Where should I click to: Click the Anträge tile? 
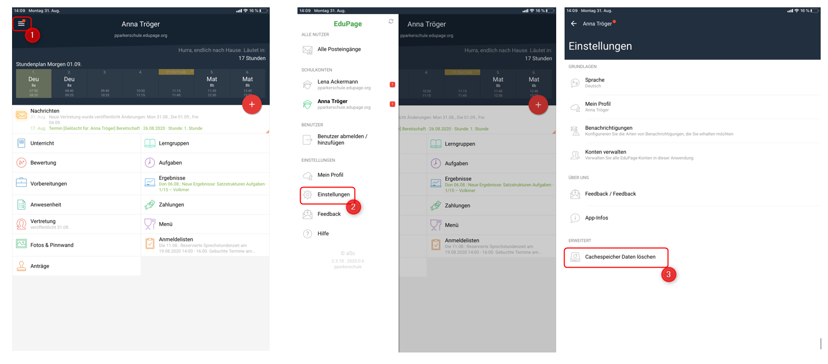(x=76, y=266)
